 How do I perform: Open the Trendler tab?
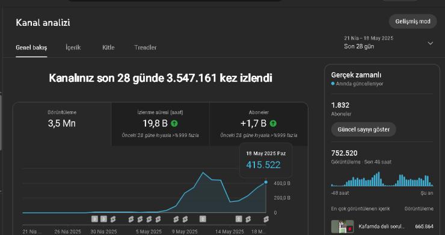point(146,47)
